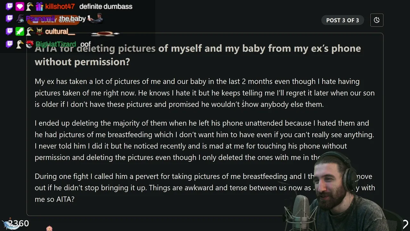Click the POST 3 OF 3 indicator

[x=342, y=20]
